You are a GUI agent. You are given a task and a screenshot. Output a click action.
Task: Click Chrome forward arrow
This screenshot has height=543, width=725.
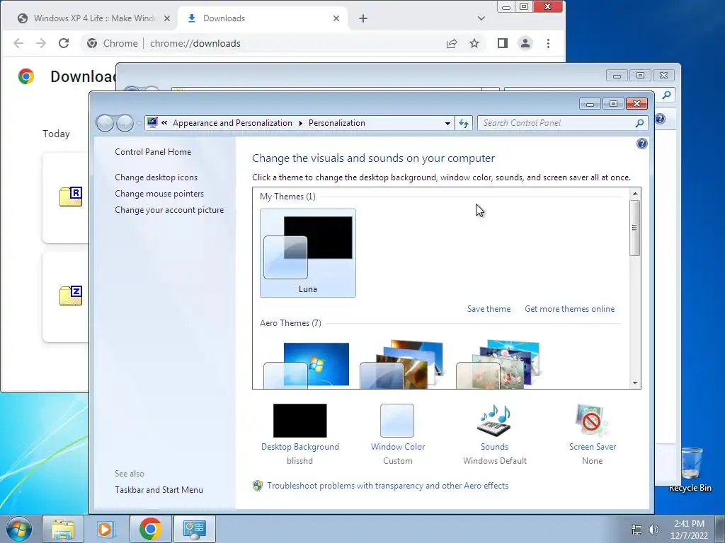coord(40,43)
